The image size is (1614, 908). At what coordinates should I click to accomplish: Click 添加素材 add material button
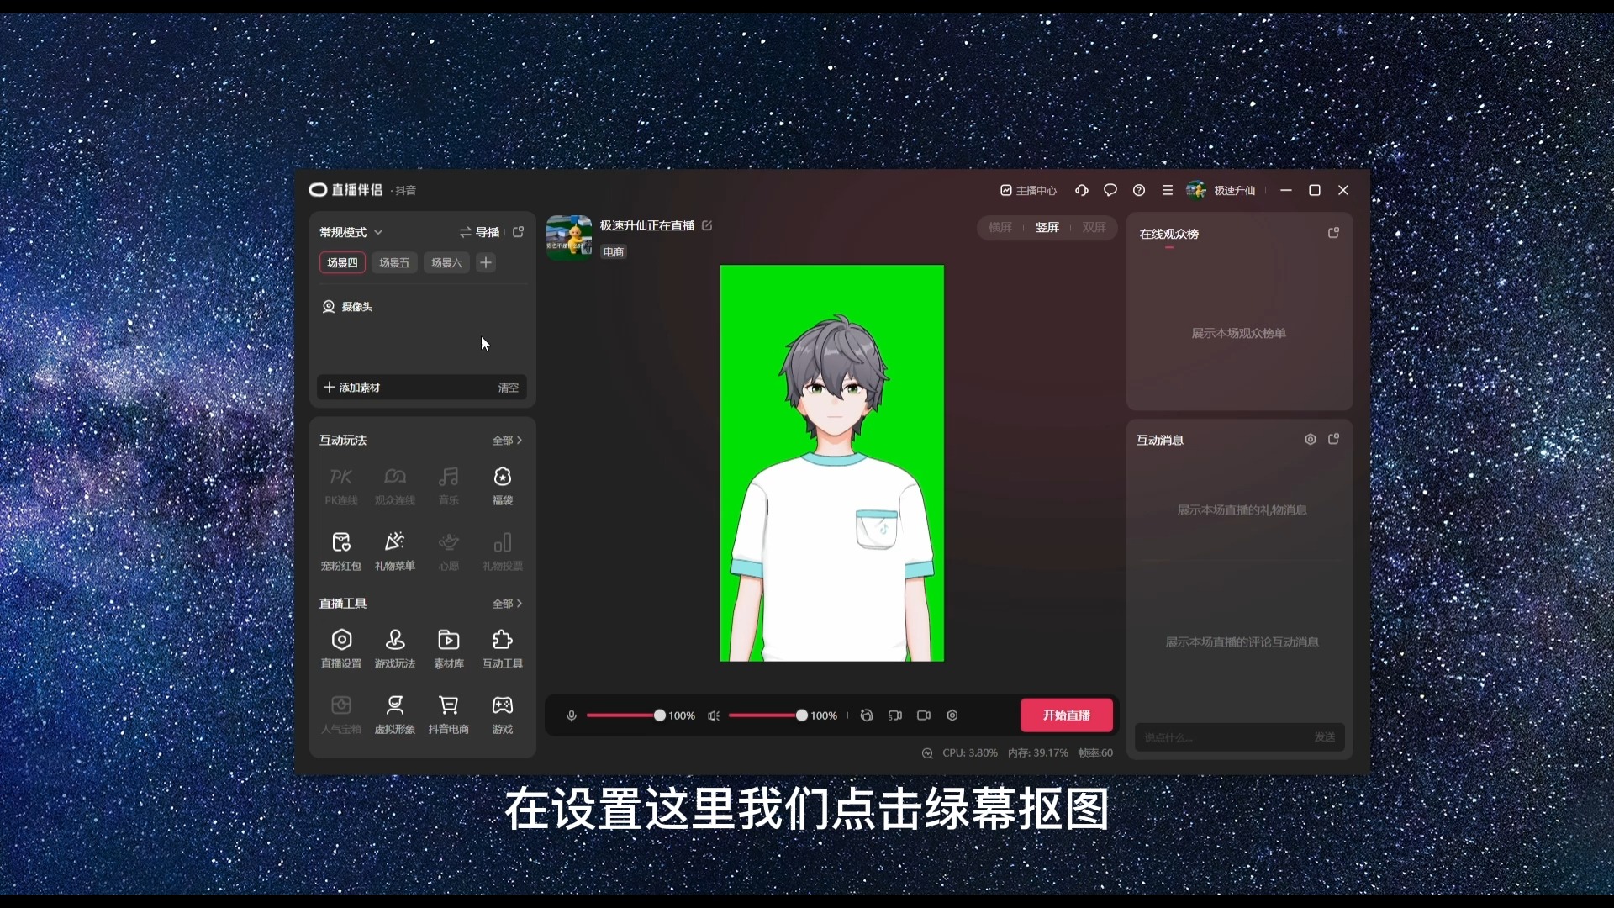[353, 388]
